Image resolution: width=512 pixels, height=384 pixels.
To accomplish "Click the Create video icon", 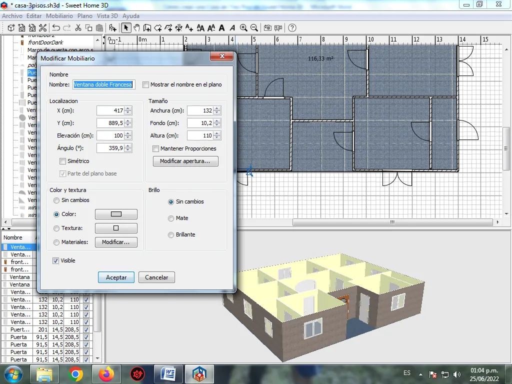I will tap(278, 28).
